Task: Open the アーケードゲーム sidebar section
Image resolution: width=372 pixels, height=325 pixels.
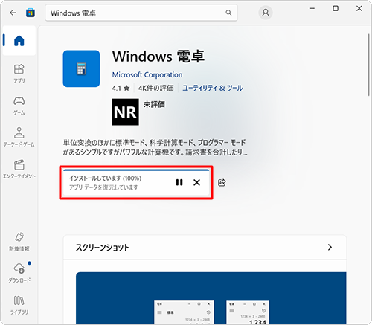Action: point(19,137)
